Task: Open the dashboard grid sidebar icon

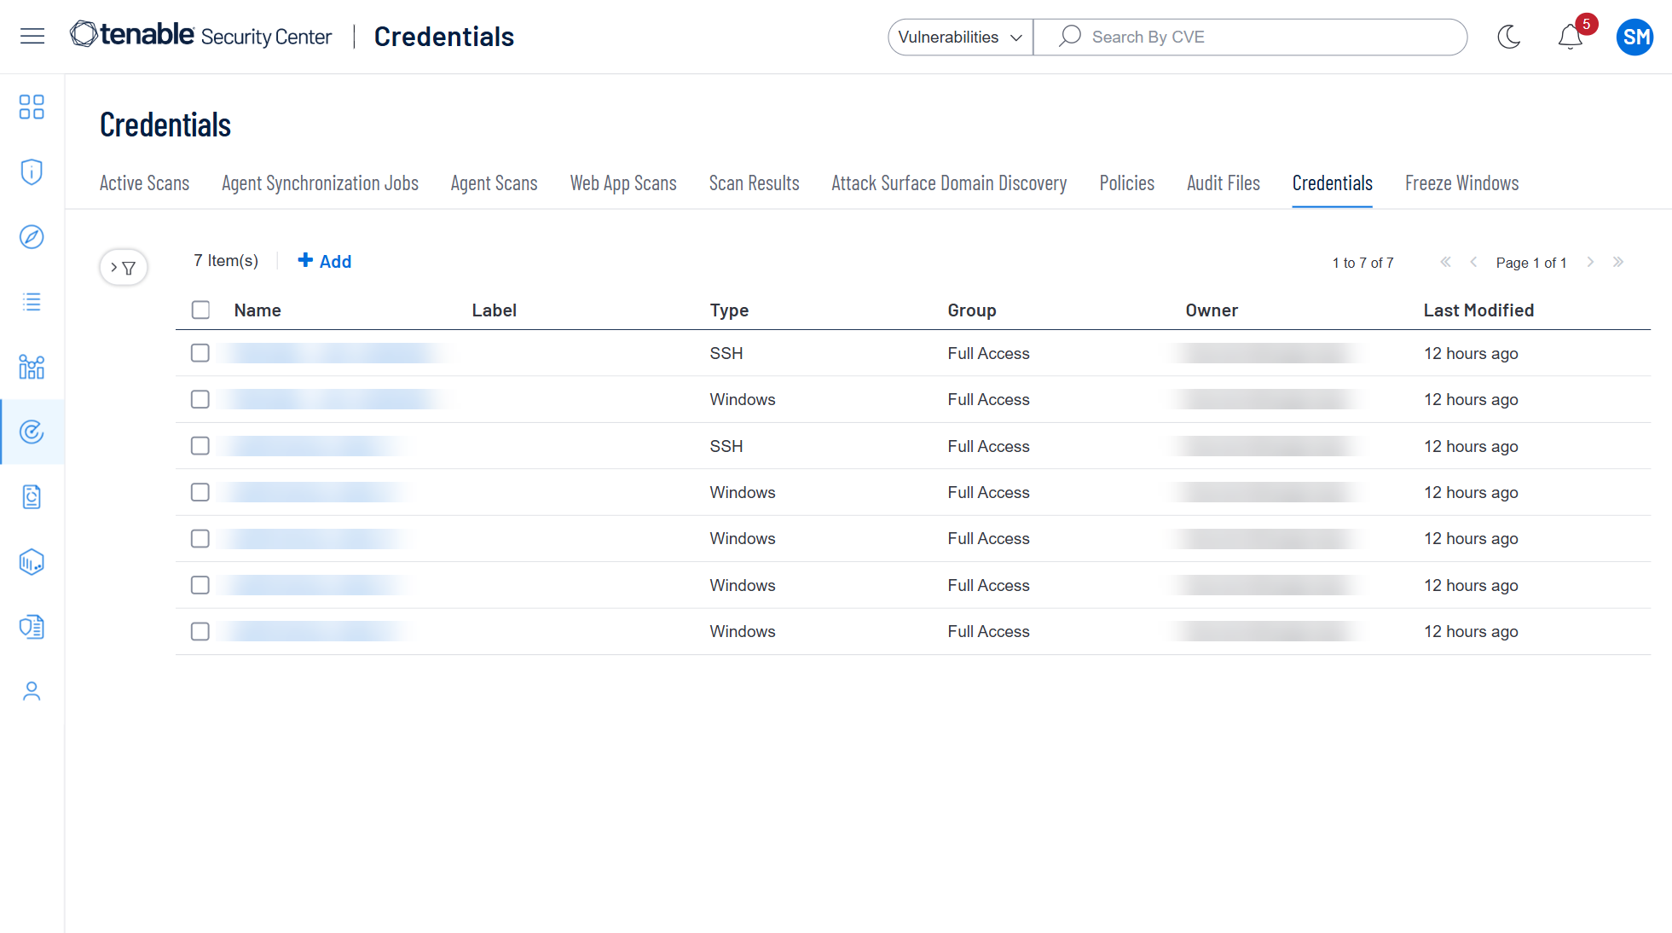Action: [32, 107]
